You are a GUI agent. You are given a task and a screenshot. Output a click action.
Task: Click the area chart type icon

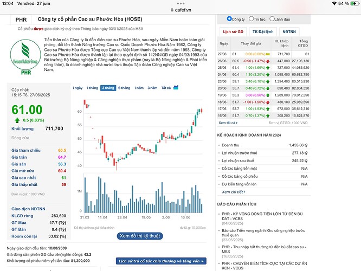tap(176, 87)
